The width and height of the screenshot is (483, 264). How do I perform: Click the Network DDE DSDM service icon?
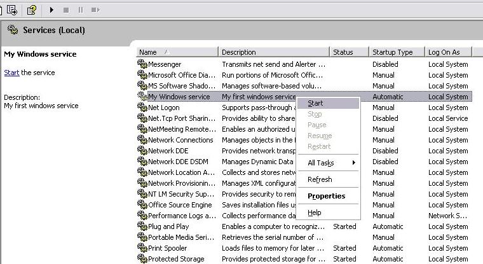(x=142, y=161)
